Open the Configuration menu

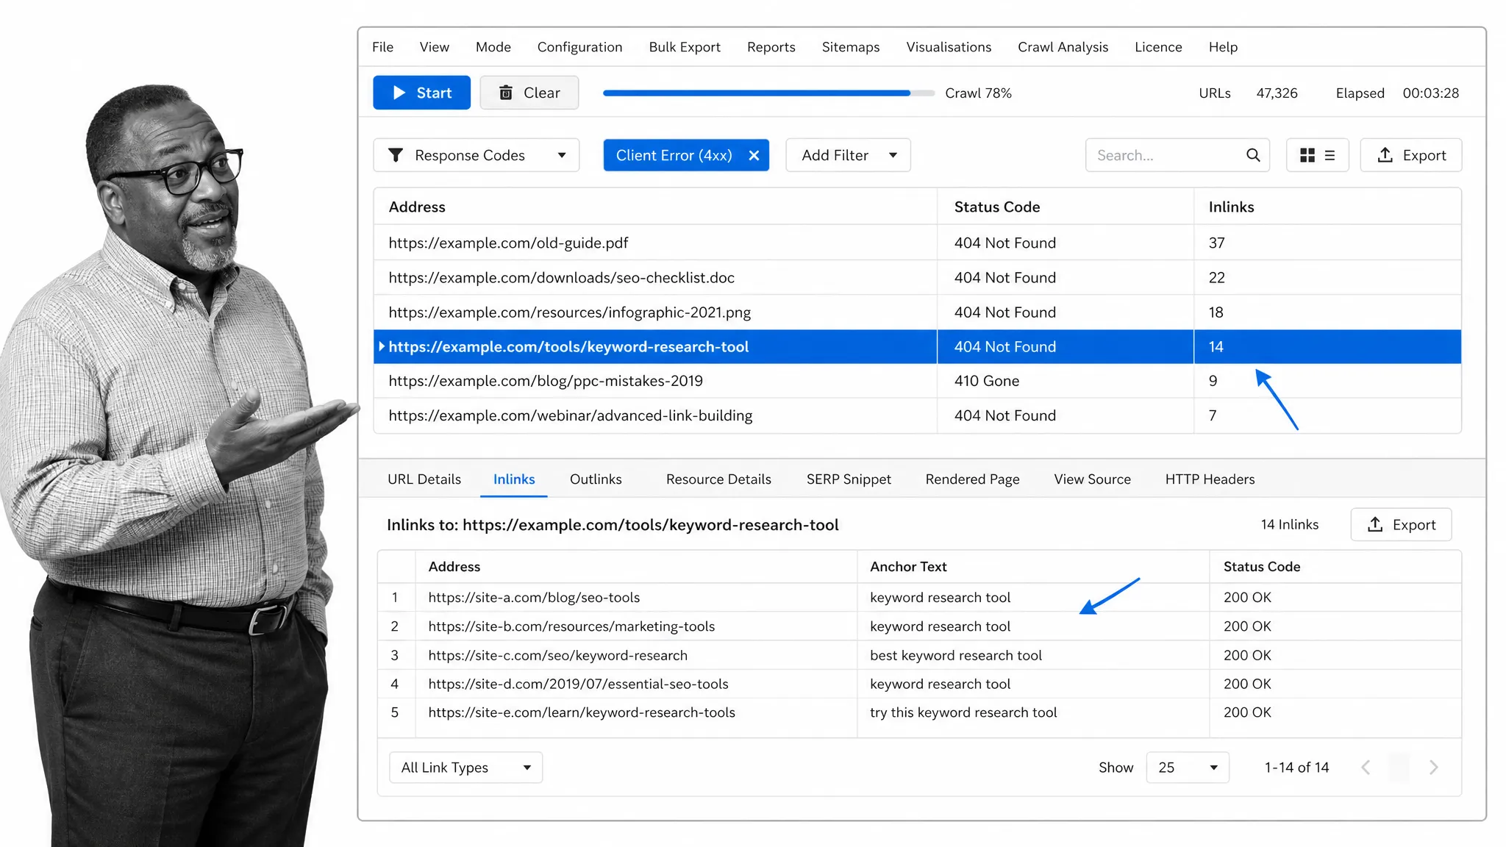coord(579,47)
